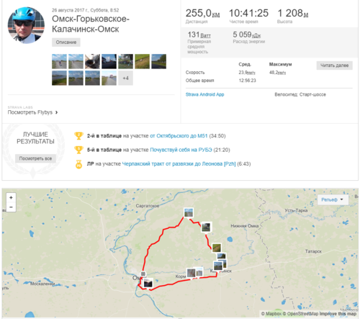Click the Читать далее button
Image resolution: width=360 pixels, height=319 pixels.
[334, 66]
